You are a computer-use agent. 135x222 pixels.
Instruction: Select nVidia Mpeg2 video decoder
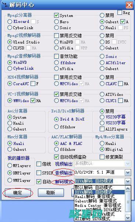(x=56, y=48)
